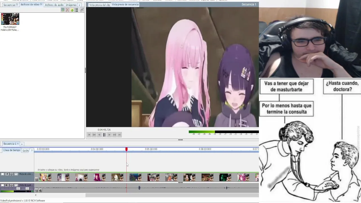The height and width of the screenshot is (203, 361).
Task: Click the Pista de vídeo track name
Action: (x=26, y=174)
